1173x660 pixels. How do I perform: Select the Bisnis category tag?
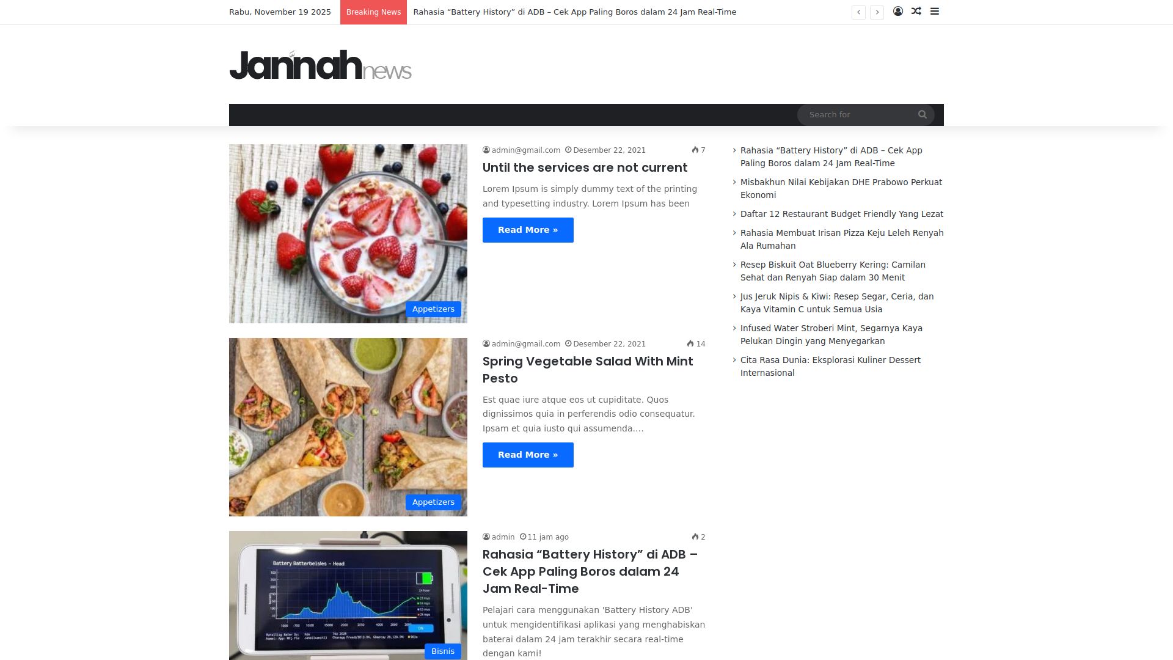coord(443,651)
